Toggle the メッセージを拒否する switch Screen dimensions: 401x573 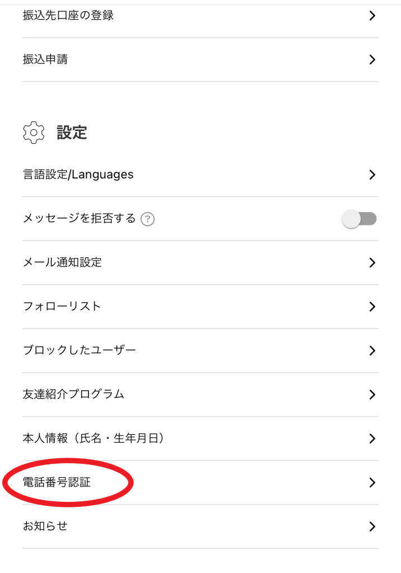360,219
